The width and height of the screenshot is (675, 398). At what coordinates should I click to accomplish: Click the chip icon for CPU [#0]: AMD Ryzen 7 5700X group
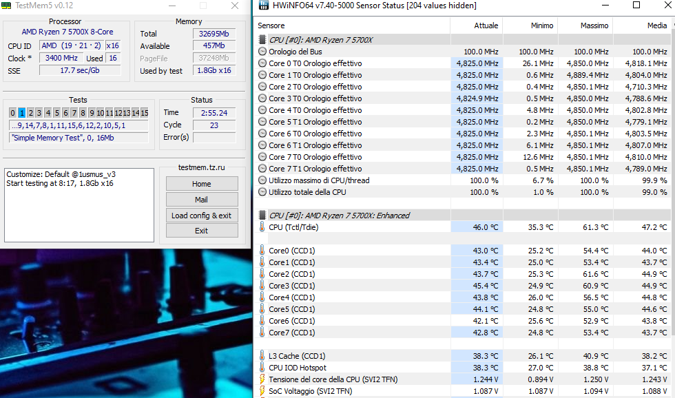tap(262, 39)
